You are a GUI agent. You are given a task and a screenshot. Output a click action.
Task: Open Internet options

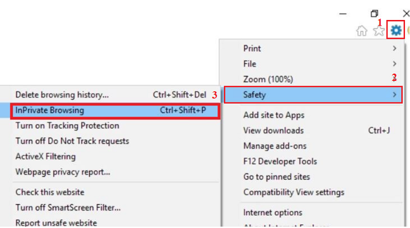pyautogui.click(x=273, y=213)
